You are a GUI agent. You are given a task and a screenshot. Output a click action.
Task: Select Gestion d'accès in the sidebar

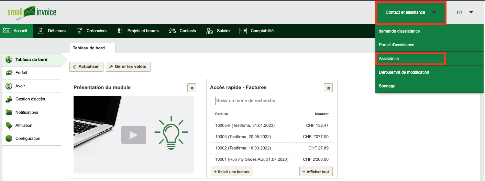(x=32, y=99)
